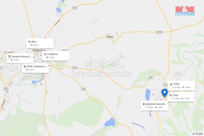The width and height of the screenshot is (204, 136).
Task: Open the Billa supermarket info card
Action: pyautogui.click(x=40, y=43)
